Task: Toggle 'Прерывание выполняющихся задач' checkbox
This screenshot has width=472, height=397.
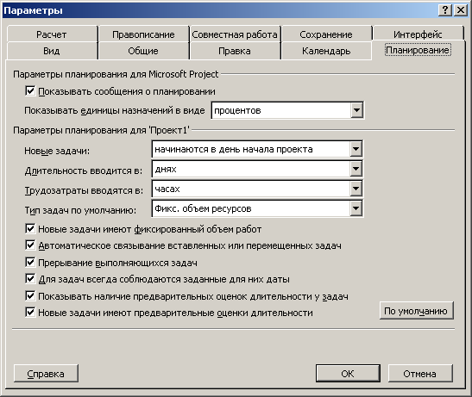Action: (x=30, y=263)
